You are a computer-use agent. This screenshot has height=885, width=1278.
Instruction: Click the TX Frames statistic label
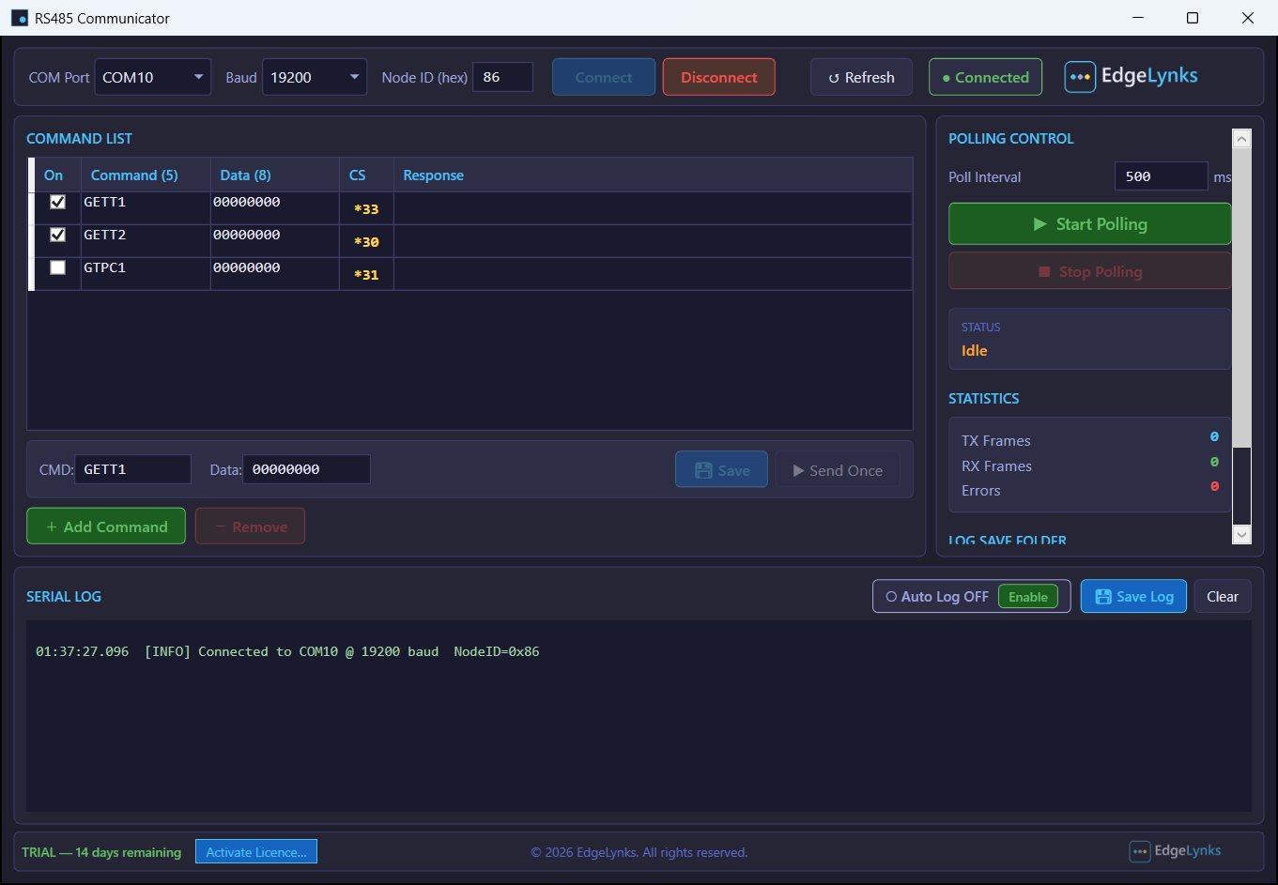coord(995,441)
